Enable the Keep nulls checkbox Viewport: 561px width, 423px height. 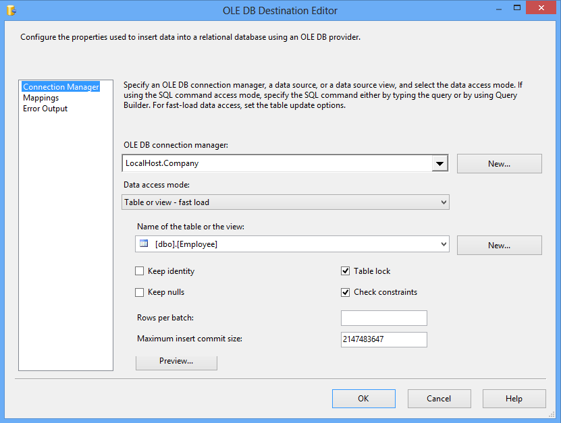140,293
